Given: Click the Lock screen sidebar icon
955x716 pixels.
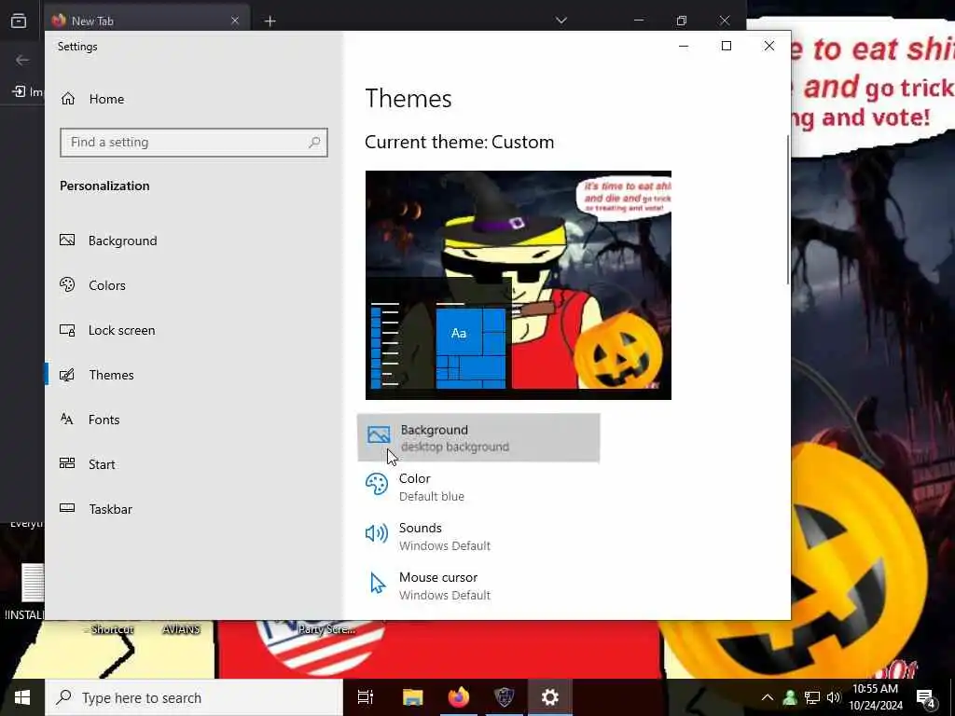Looking at the screenshot, I should [x=67, y=330].
